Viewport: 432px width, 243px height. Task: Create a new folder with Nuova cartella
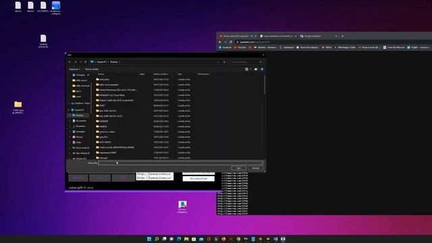[x=92, y=69]
